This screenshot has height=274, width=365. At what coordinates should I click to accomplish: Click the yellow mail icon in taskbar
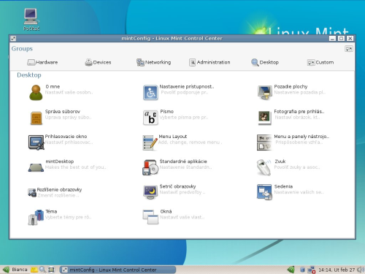click(34, 270)
